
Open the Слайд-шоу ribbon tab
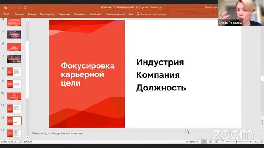(x=96, y=14)
